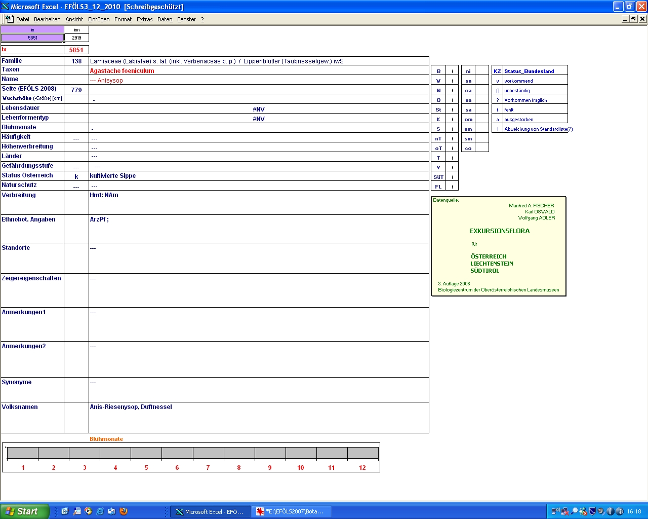
Task: Click the disconnected network tray icon
Action: click(x=564, y=511)
